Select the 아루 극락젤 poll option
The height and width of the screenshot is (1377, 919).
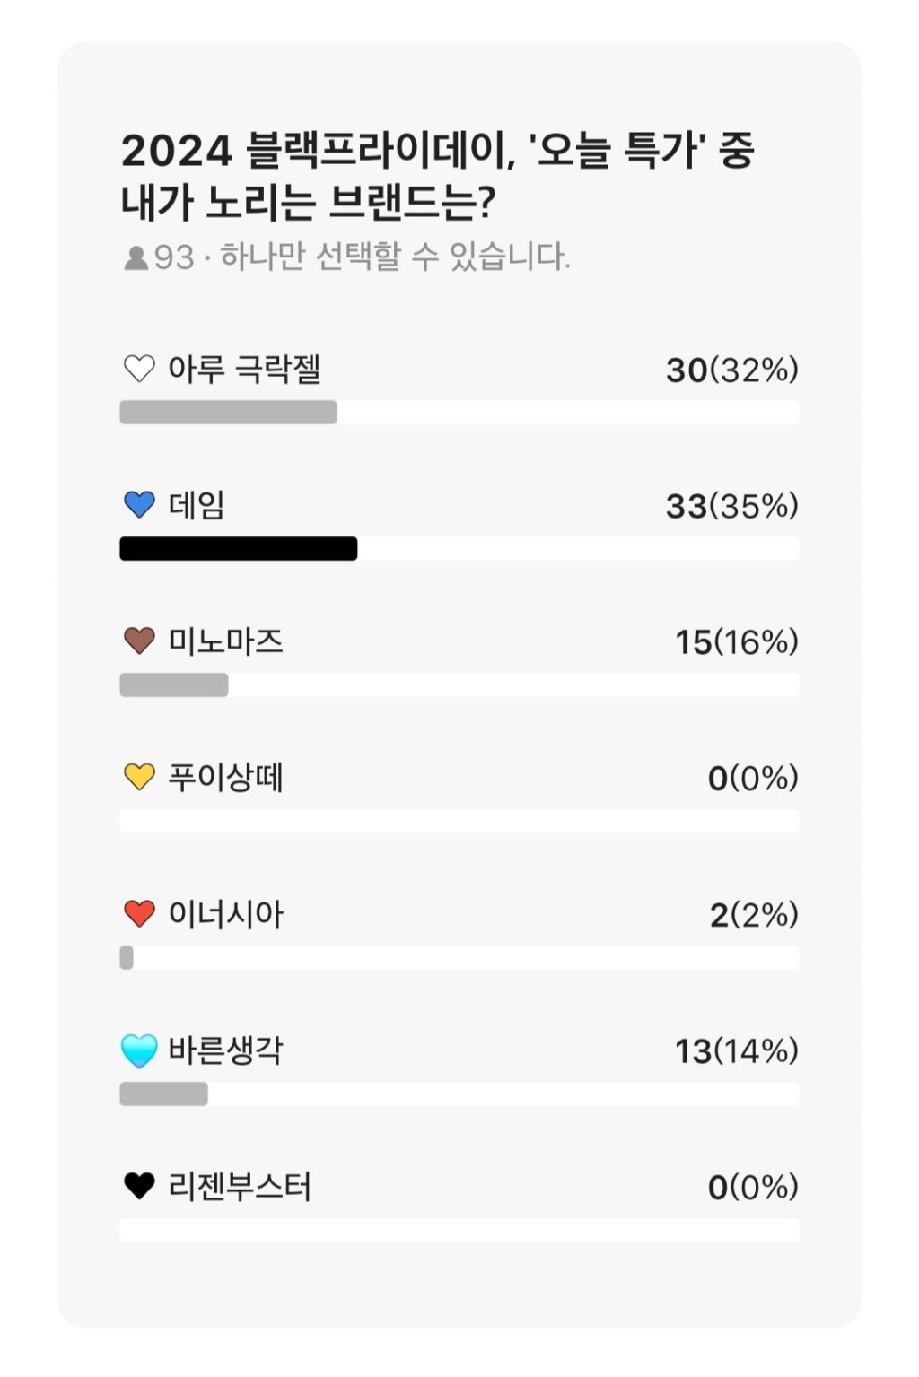coord(244,369)
